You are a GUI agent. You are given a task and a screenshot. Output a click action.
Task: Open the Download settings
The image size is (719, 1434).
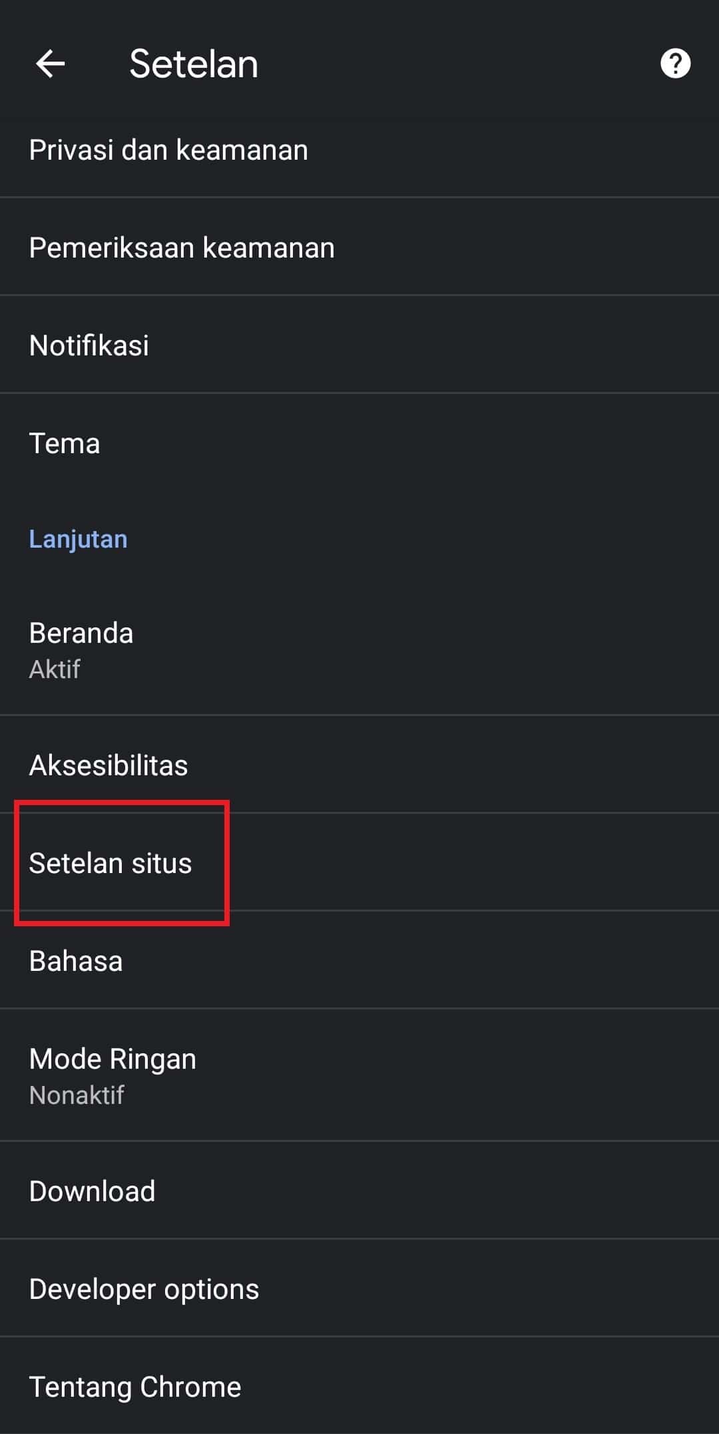[x=92, y=1191]
